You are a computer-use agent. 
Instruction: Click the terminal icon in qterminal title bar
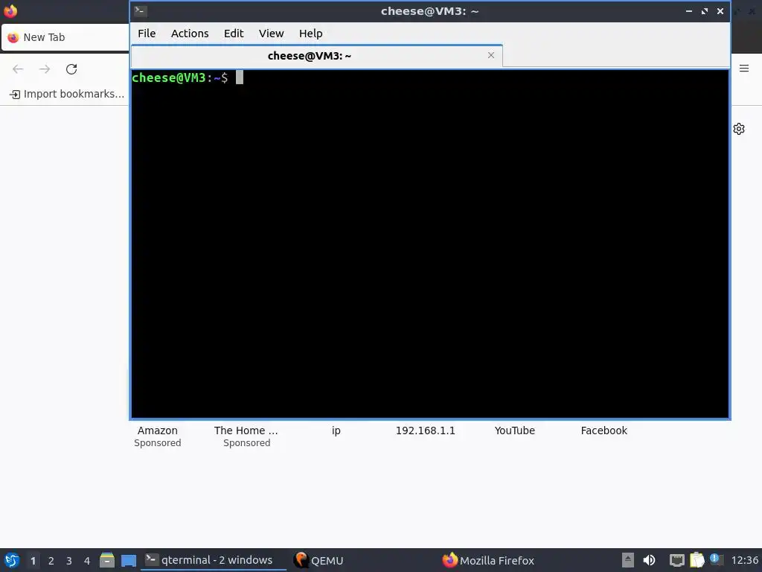pos(141,10)
